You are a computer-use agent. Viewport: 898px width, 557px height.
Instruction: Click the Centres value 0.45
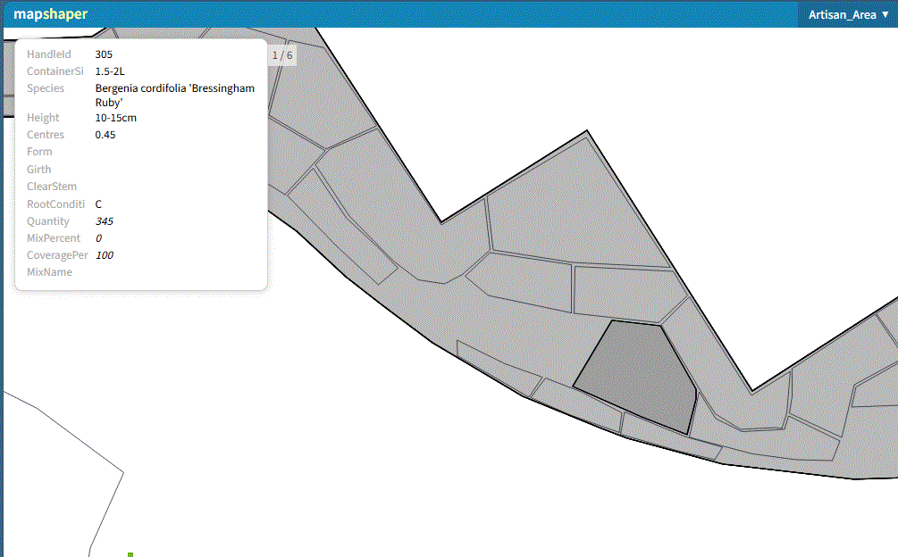pos(105,135)
